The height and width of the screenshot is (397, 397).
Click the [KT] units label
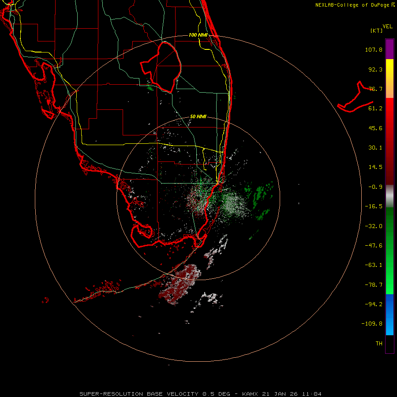pos(376,30)
